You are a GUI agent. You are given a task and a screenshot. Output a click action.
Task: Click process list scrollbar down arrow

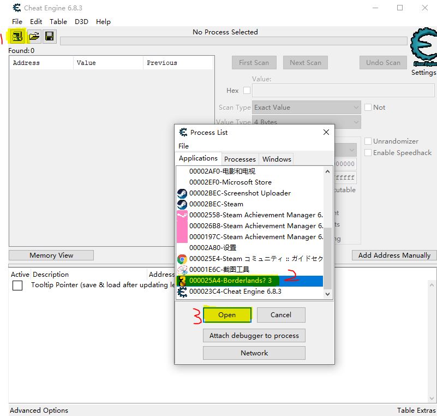[x=328, y=294]
